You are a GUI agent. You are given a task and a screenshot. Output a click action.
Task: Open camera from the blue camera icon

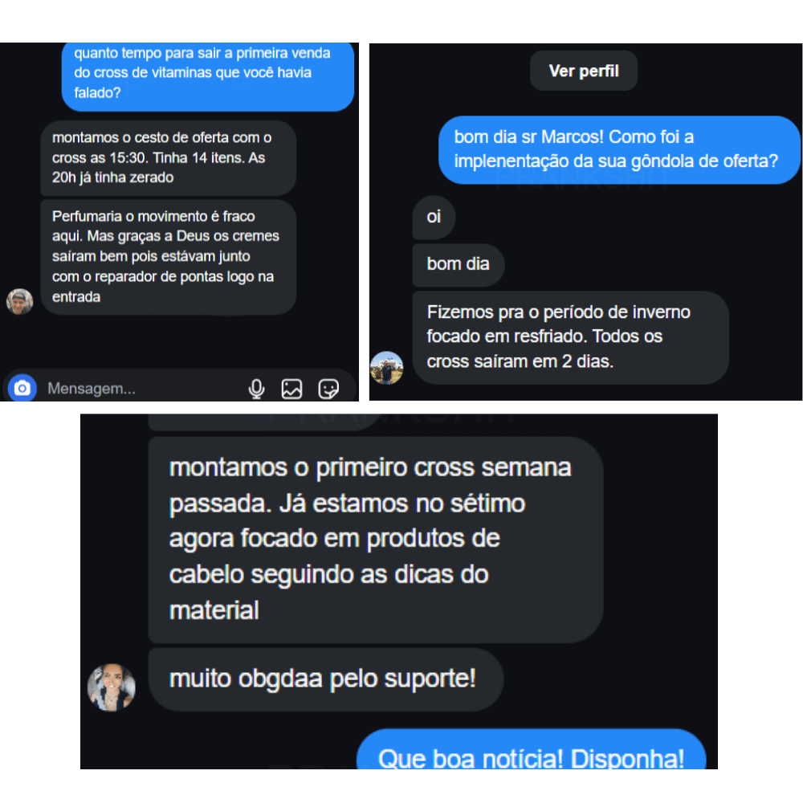[x=22, y=388]
